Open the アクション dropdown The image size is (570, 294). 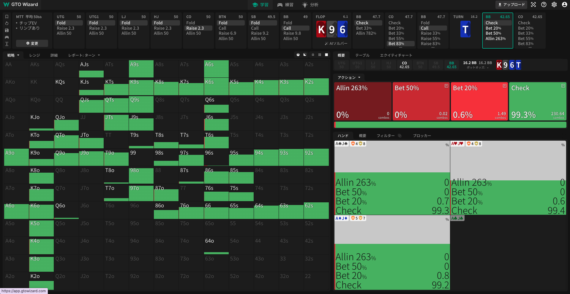(x=349, y=77)
